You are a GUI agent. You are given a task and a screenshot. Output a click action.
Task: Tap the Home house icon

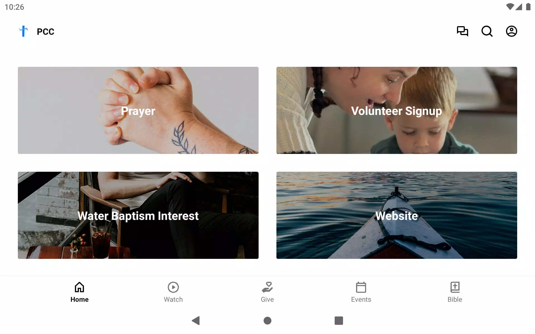(79, 287)
